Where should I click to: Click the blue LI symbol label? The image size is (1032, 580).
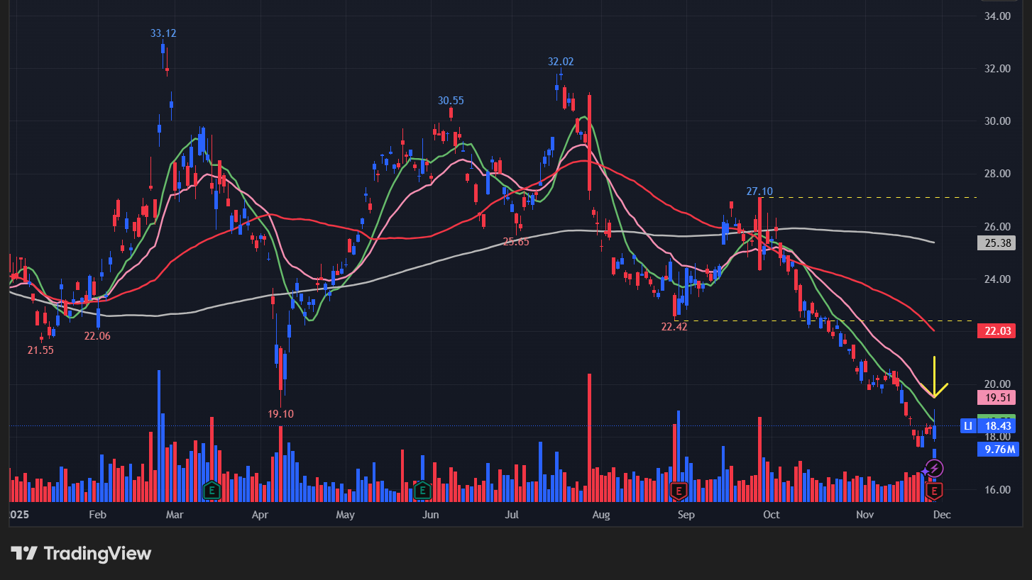[x=967, y=425]
